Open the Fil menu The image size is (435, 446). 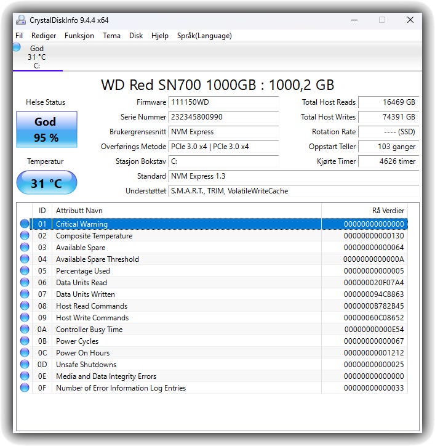pos(19,36)
